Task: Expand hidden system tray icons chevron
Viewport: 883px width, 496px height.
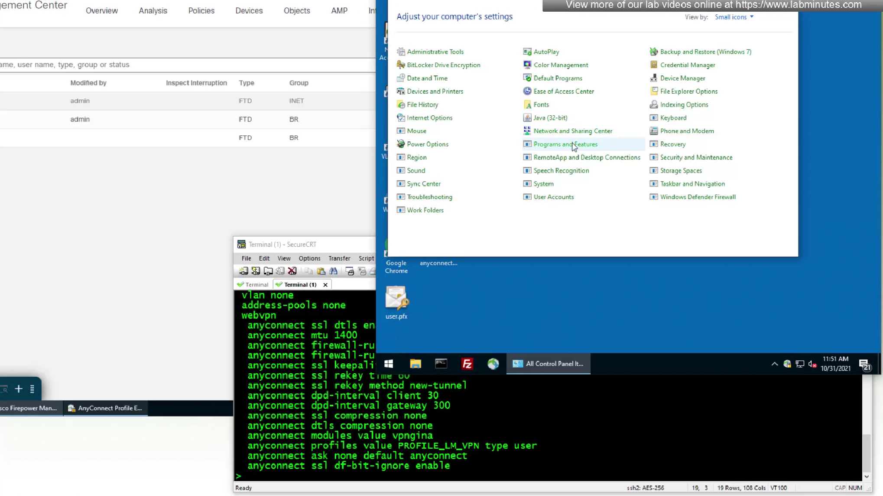Action: tap(774, 364)
